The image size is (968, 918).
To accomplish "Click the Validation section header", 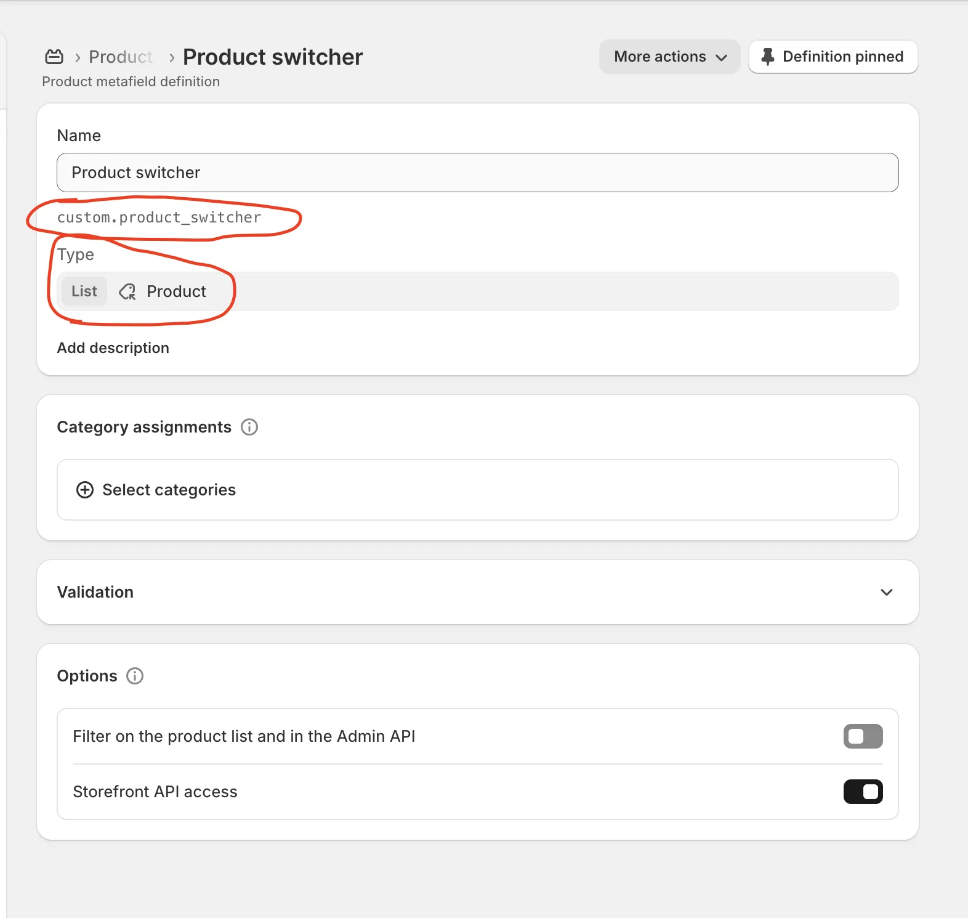I will [95, 592].
